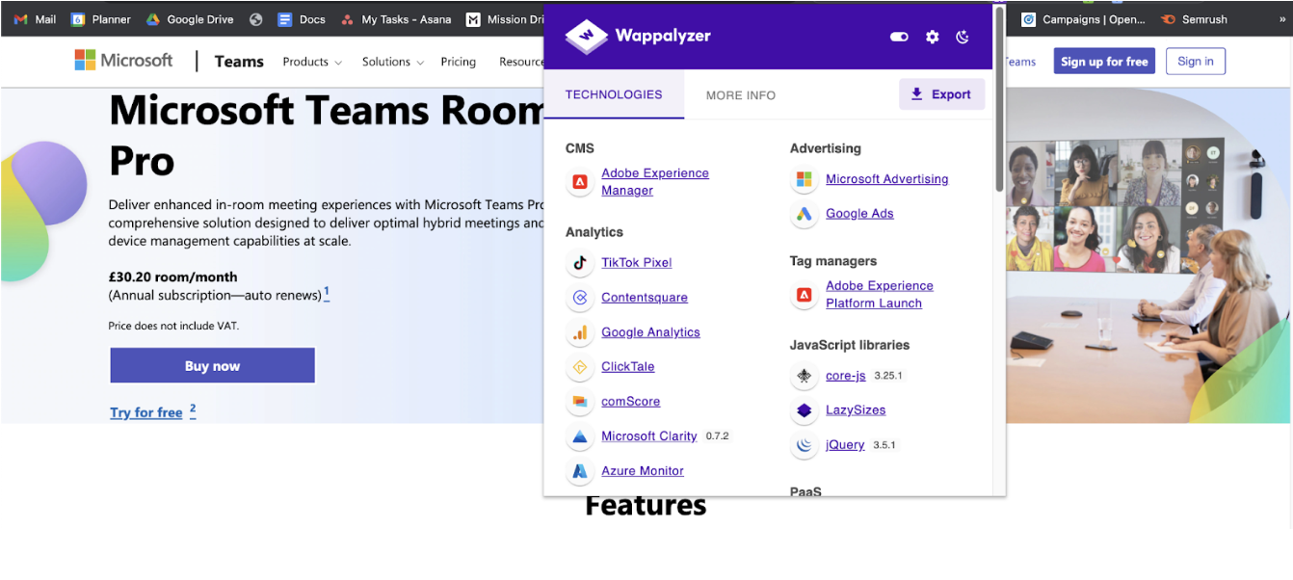
Task: Click the Adobe Experience Platform Launch icon
Action: tap(804, 295)
